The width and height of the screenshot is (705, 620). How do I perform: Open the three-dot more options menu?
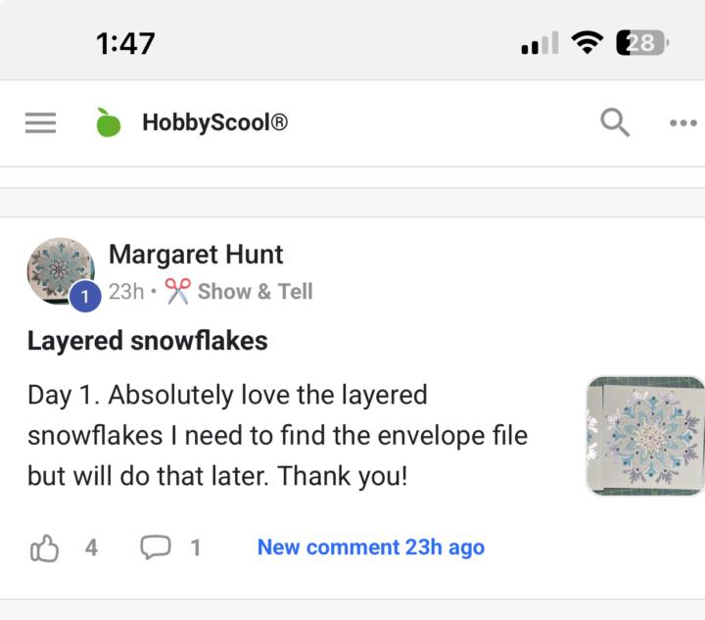point(682,123)
